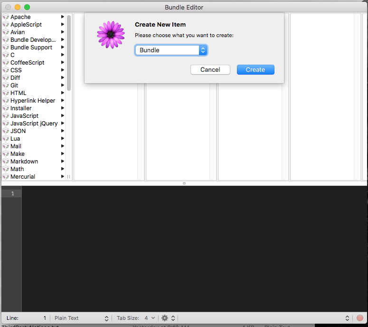
Task: Click the red macro record button
Action: [x=360, y=318]
